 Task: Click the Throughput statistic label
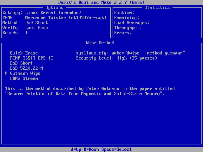click(128, 28)
